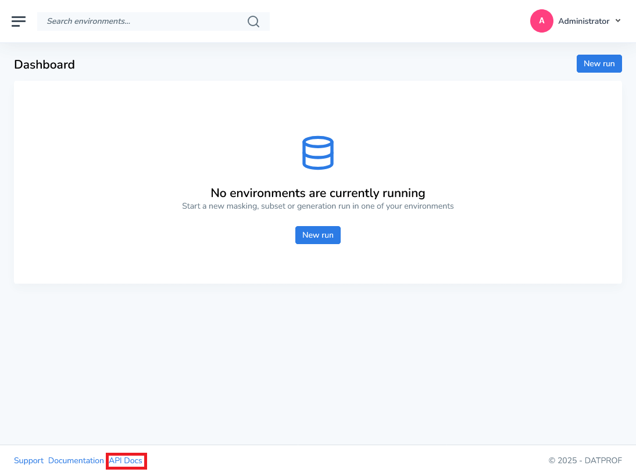This screenshot has height=476, width=636.
Task: Click the Dashboard page title
Action: point(44,65)
